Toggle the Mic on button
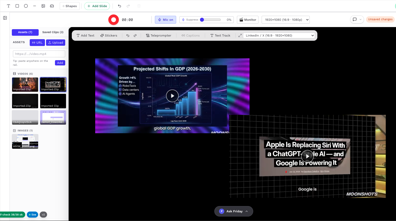396x221 pixels. pos(165,20)
